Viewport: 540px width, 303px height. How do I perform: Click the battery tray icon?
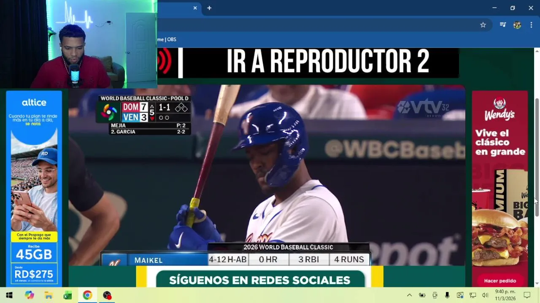pyautogui.click(x=422, y=295)
